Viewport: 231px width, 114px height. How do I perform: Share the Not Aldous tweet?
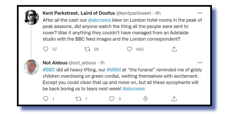point(174,99)
